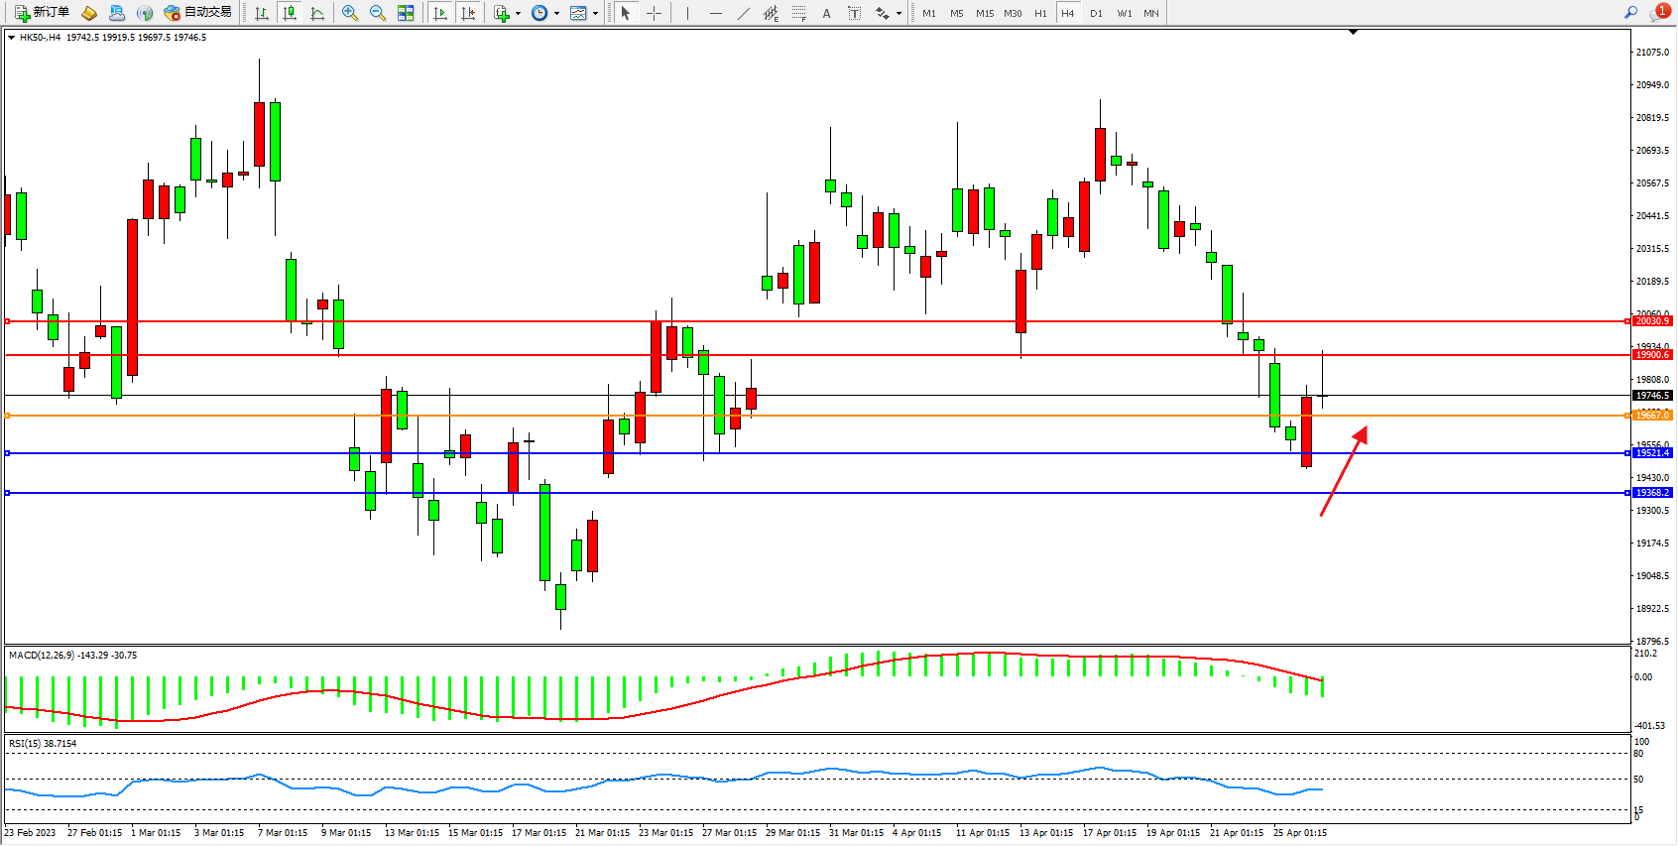The image size is (1678, 846).
Task: Open the Indicators list dropdown arrow
Action: coord(518,14)
